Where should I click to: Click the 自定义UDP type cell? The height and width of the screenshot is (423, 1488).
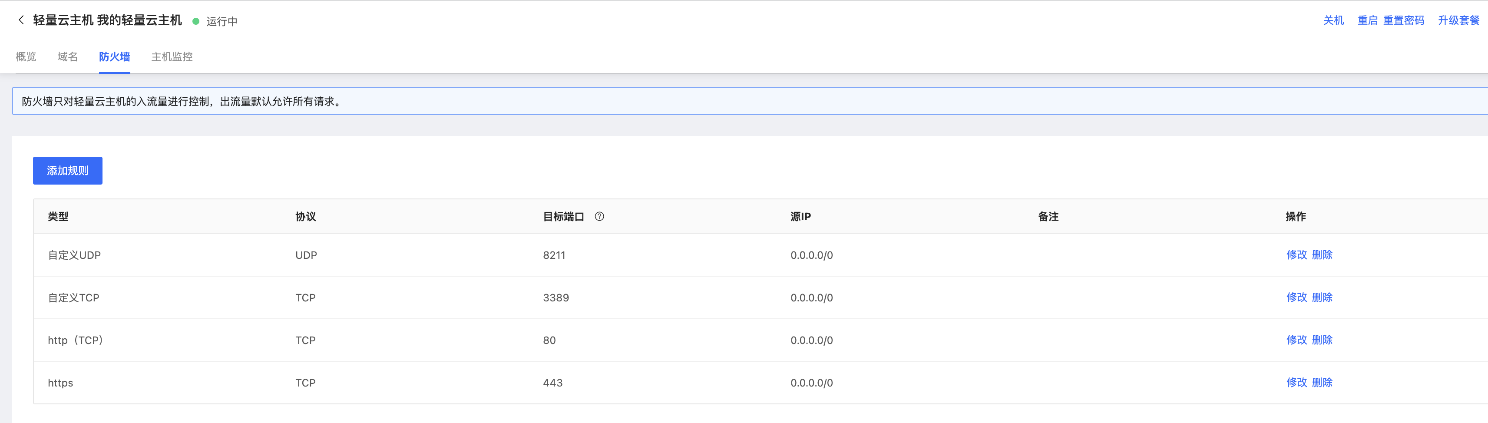tap(75, 255)
